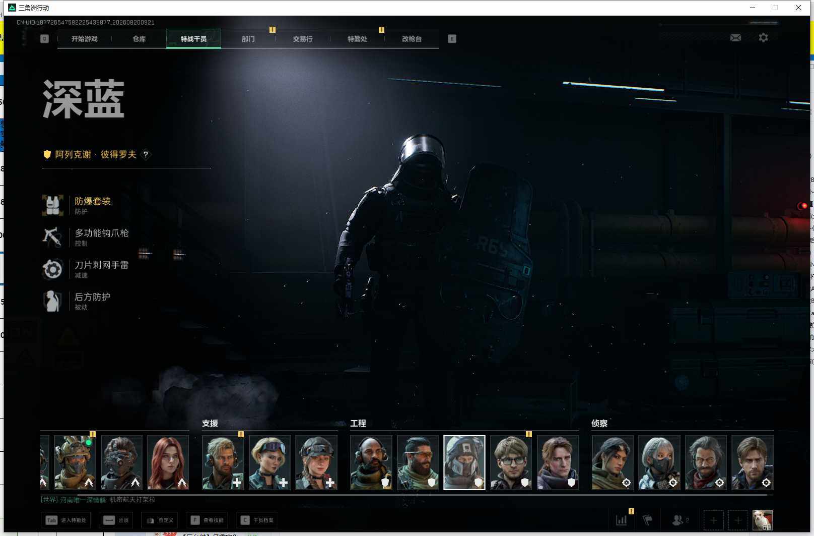
Task: Click the question mark beside 阿列克谢·彼得罗夫
Action: click(146, 155)
